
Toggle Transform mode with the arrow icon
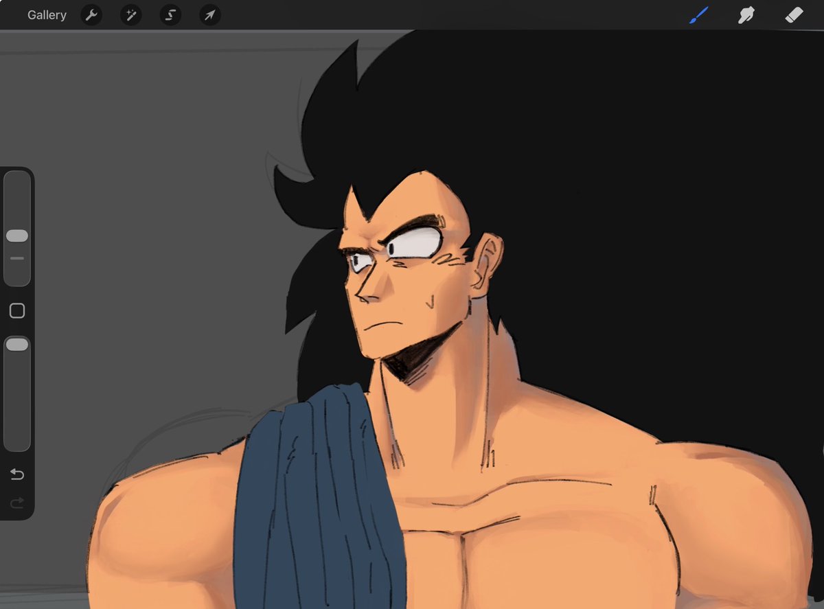[209, 14]
